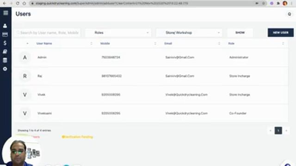
Task: Open the browser extensions puzzle icon
Action: [278, 3]
